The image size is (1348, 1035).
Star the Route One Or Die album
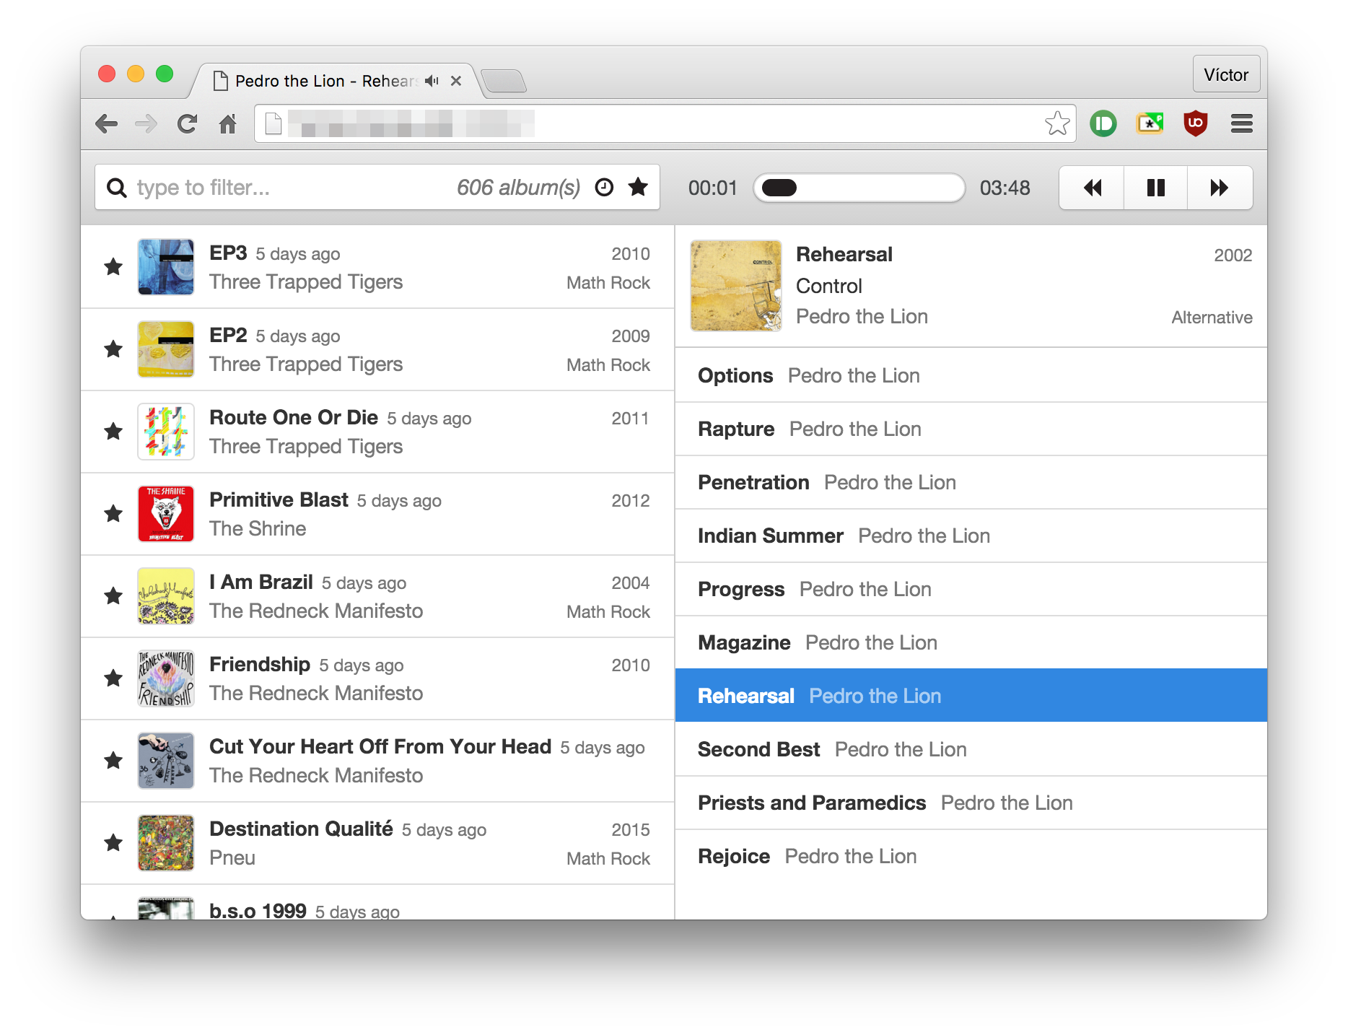click(x=113, y=432)
